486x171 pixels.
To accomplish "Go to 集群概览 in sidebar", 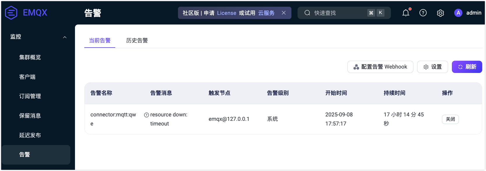I will pos(30,57).
